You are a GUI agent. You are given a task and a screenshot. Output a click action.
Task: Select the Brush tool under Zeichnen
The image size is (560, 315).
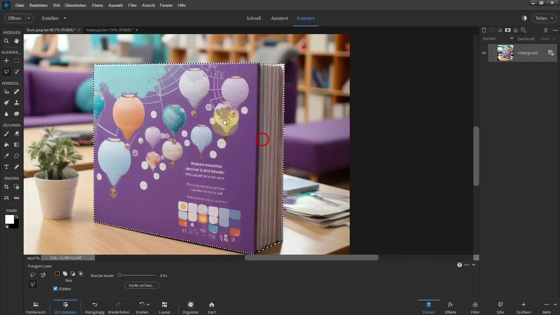(6, 134)
